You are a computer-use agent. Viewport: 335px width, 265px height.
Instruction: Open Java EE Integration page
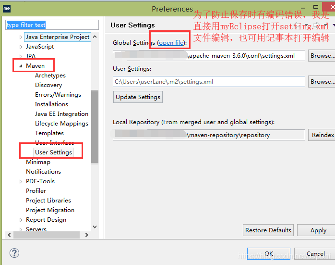tap(61, 114)
